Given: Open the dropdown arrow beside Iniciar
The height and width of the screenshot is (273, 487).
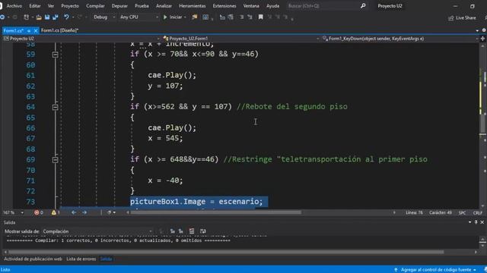Looking at the screenshot, I should 185,17.
